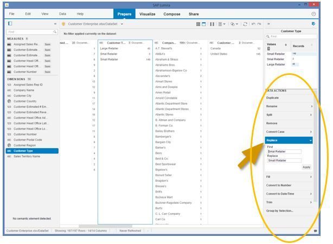Select the Customer Region dimension
333x244 pixels.
32,145
